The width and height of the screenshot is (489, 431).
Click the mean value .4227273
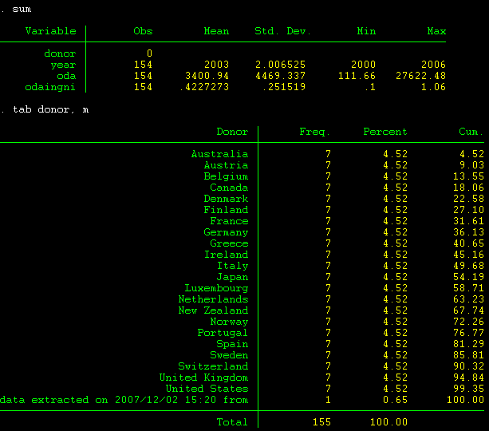point(204,87)
